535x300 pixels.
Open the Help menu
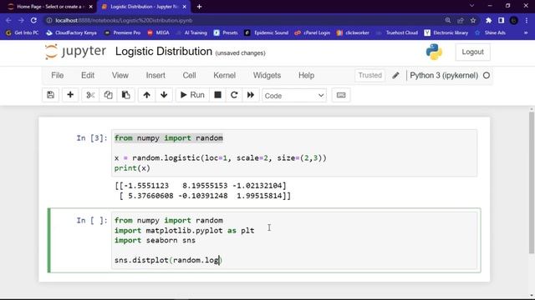coord(307,76)
